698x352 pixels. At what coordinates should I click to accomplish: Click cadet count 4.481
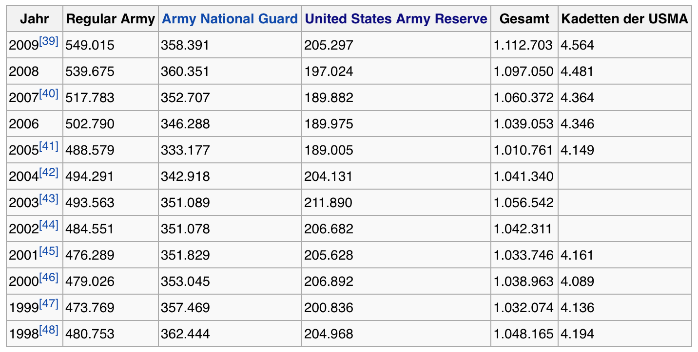578,71
